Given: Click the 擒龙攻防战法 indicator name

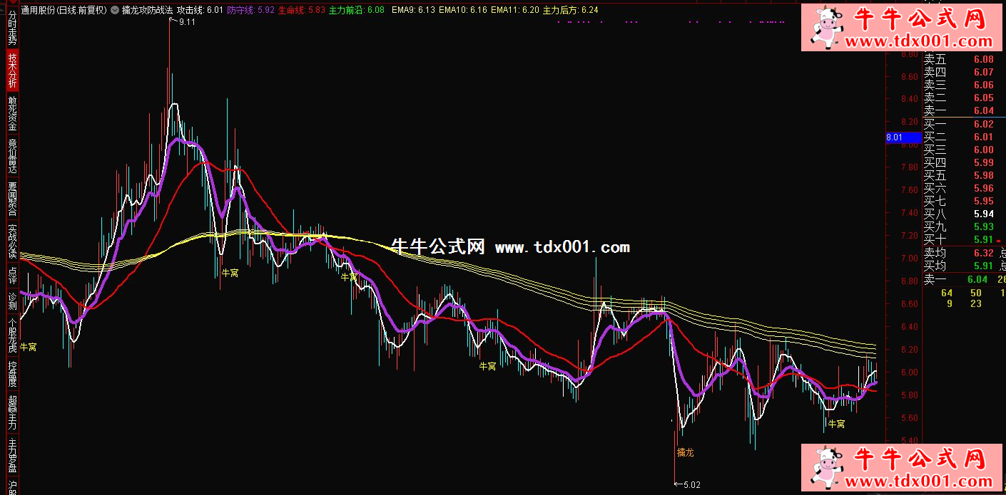Looking at the screenshot, I should pyautogui.click(x=147, y=10).
